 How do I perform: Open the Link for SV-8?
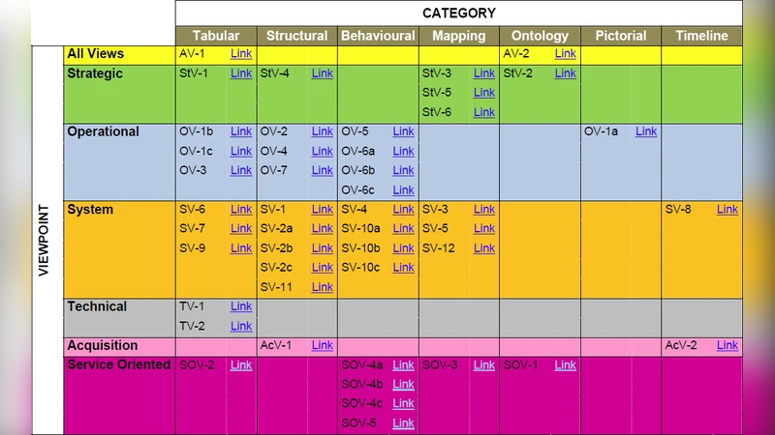click(727, 210)
